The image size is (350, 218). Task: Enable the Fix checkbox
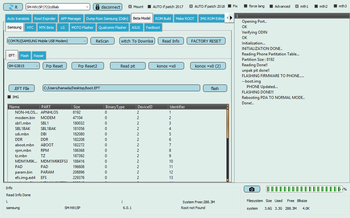pos(229,6)
